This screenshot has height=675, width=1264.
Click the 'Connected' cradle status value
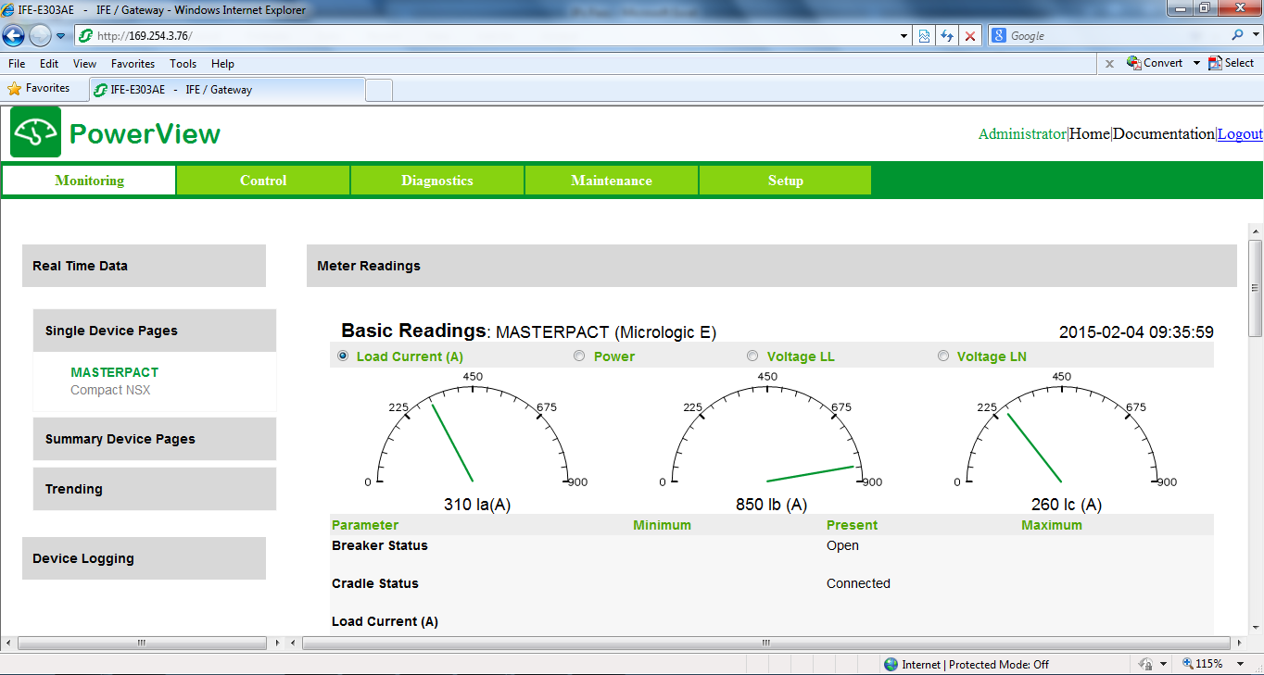pyautogui.click(x=858, y=583)
